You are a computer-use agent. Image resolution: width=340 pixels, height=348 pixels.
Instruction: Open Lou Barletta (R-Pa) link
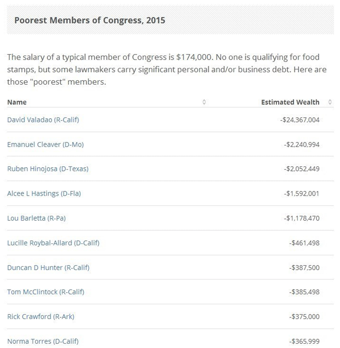point(37,218)
